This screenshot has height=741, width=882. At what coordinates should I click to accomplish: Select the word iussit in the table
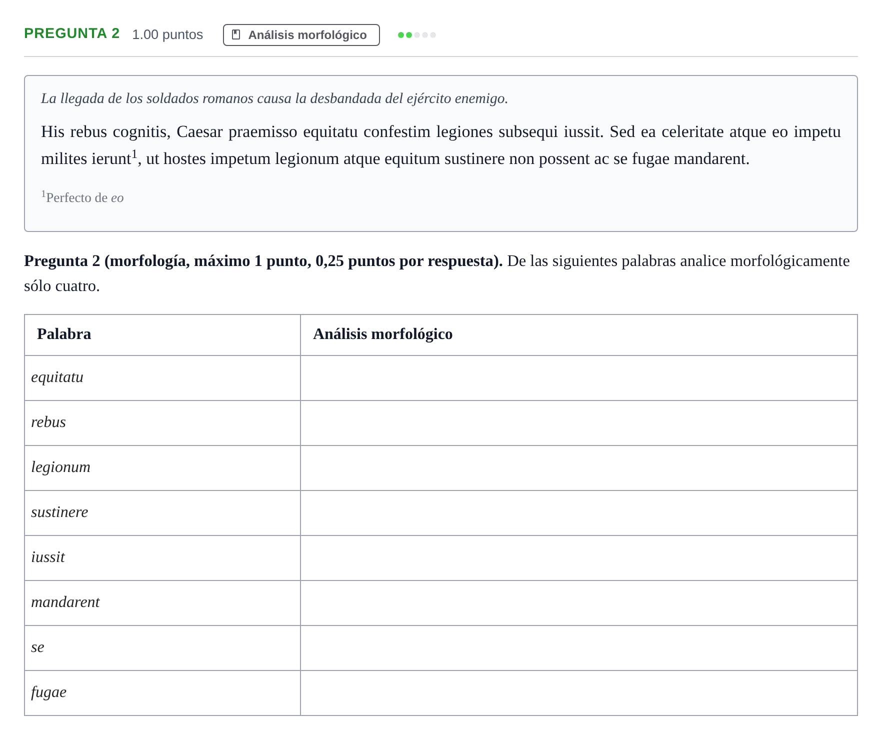pos(48,557)
